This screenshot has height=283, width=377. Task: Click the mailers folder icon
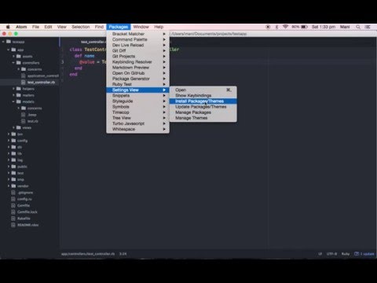(x=19, y=95)
